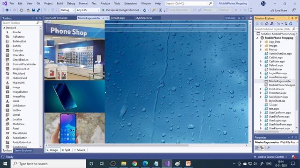
Task: Click the Save All toolbar icon
Action: [38, 10]
